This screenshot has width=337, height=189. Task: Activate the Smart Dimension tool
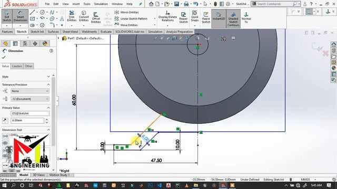pyautogui.click(x=20, y=16)
